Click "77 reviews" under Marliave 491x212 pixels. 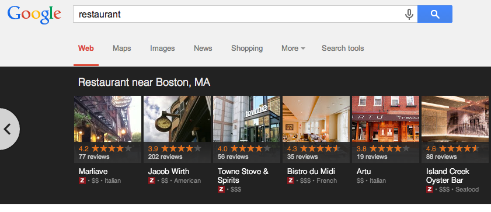pyautogui.click(x=94, y=157)
